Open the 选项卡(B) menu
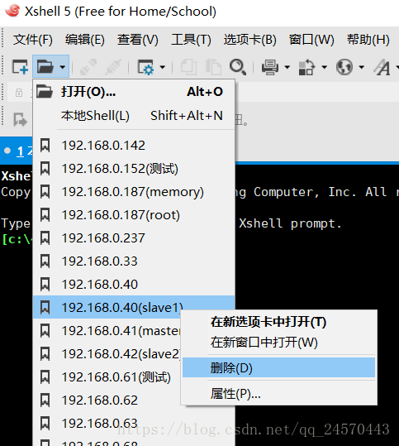399x446 pixels. pyautogui.click(x=250, y=40)
